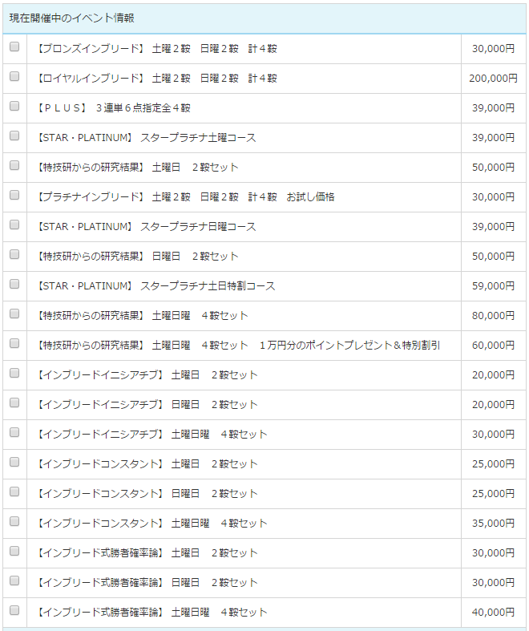Tick the 特技研 4鞍セット 80,000円 checkbox
Image resolution: width=529 pixels, height=631 pixels.
[x=14, y=313]
